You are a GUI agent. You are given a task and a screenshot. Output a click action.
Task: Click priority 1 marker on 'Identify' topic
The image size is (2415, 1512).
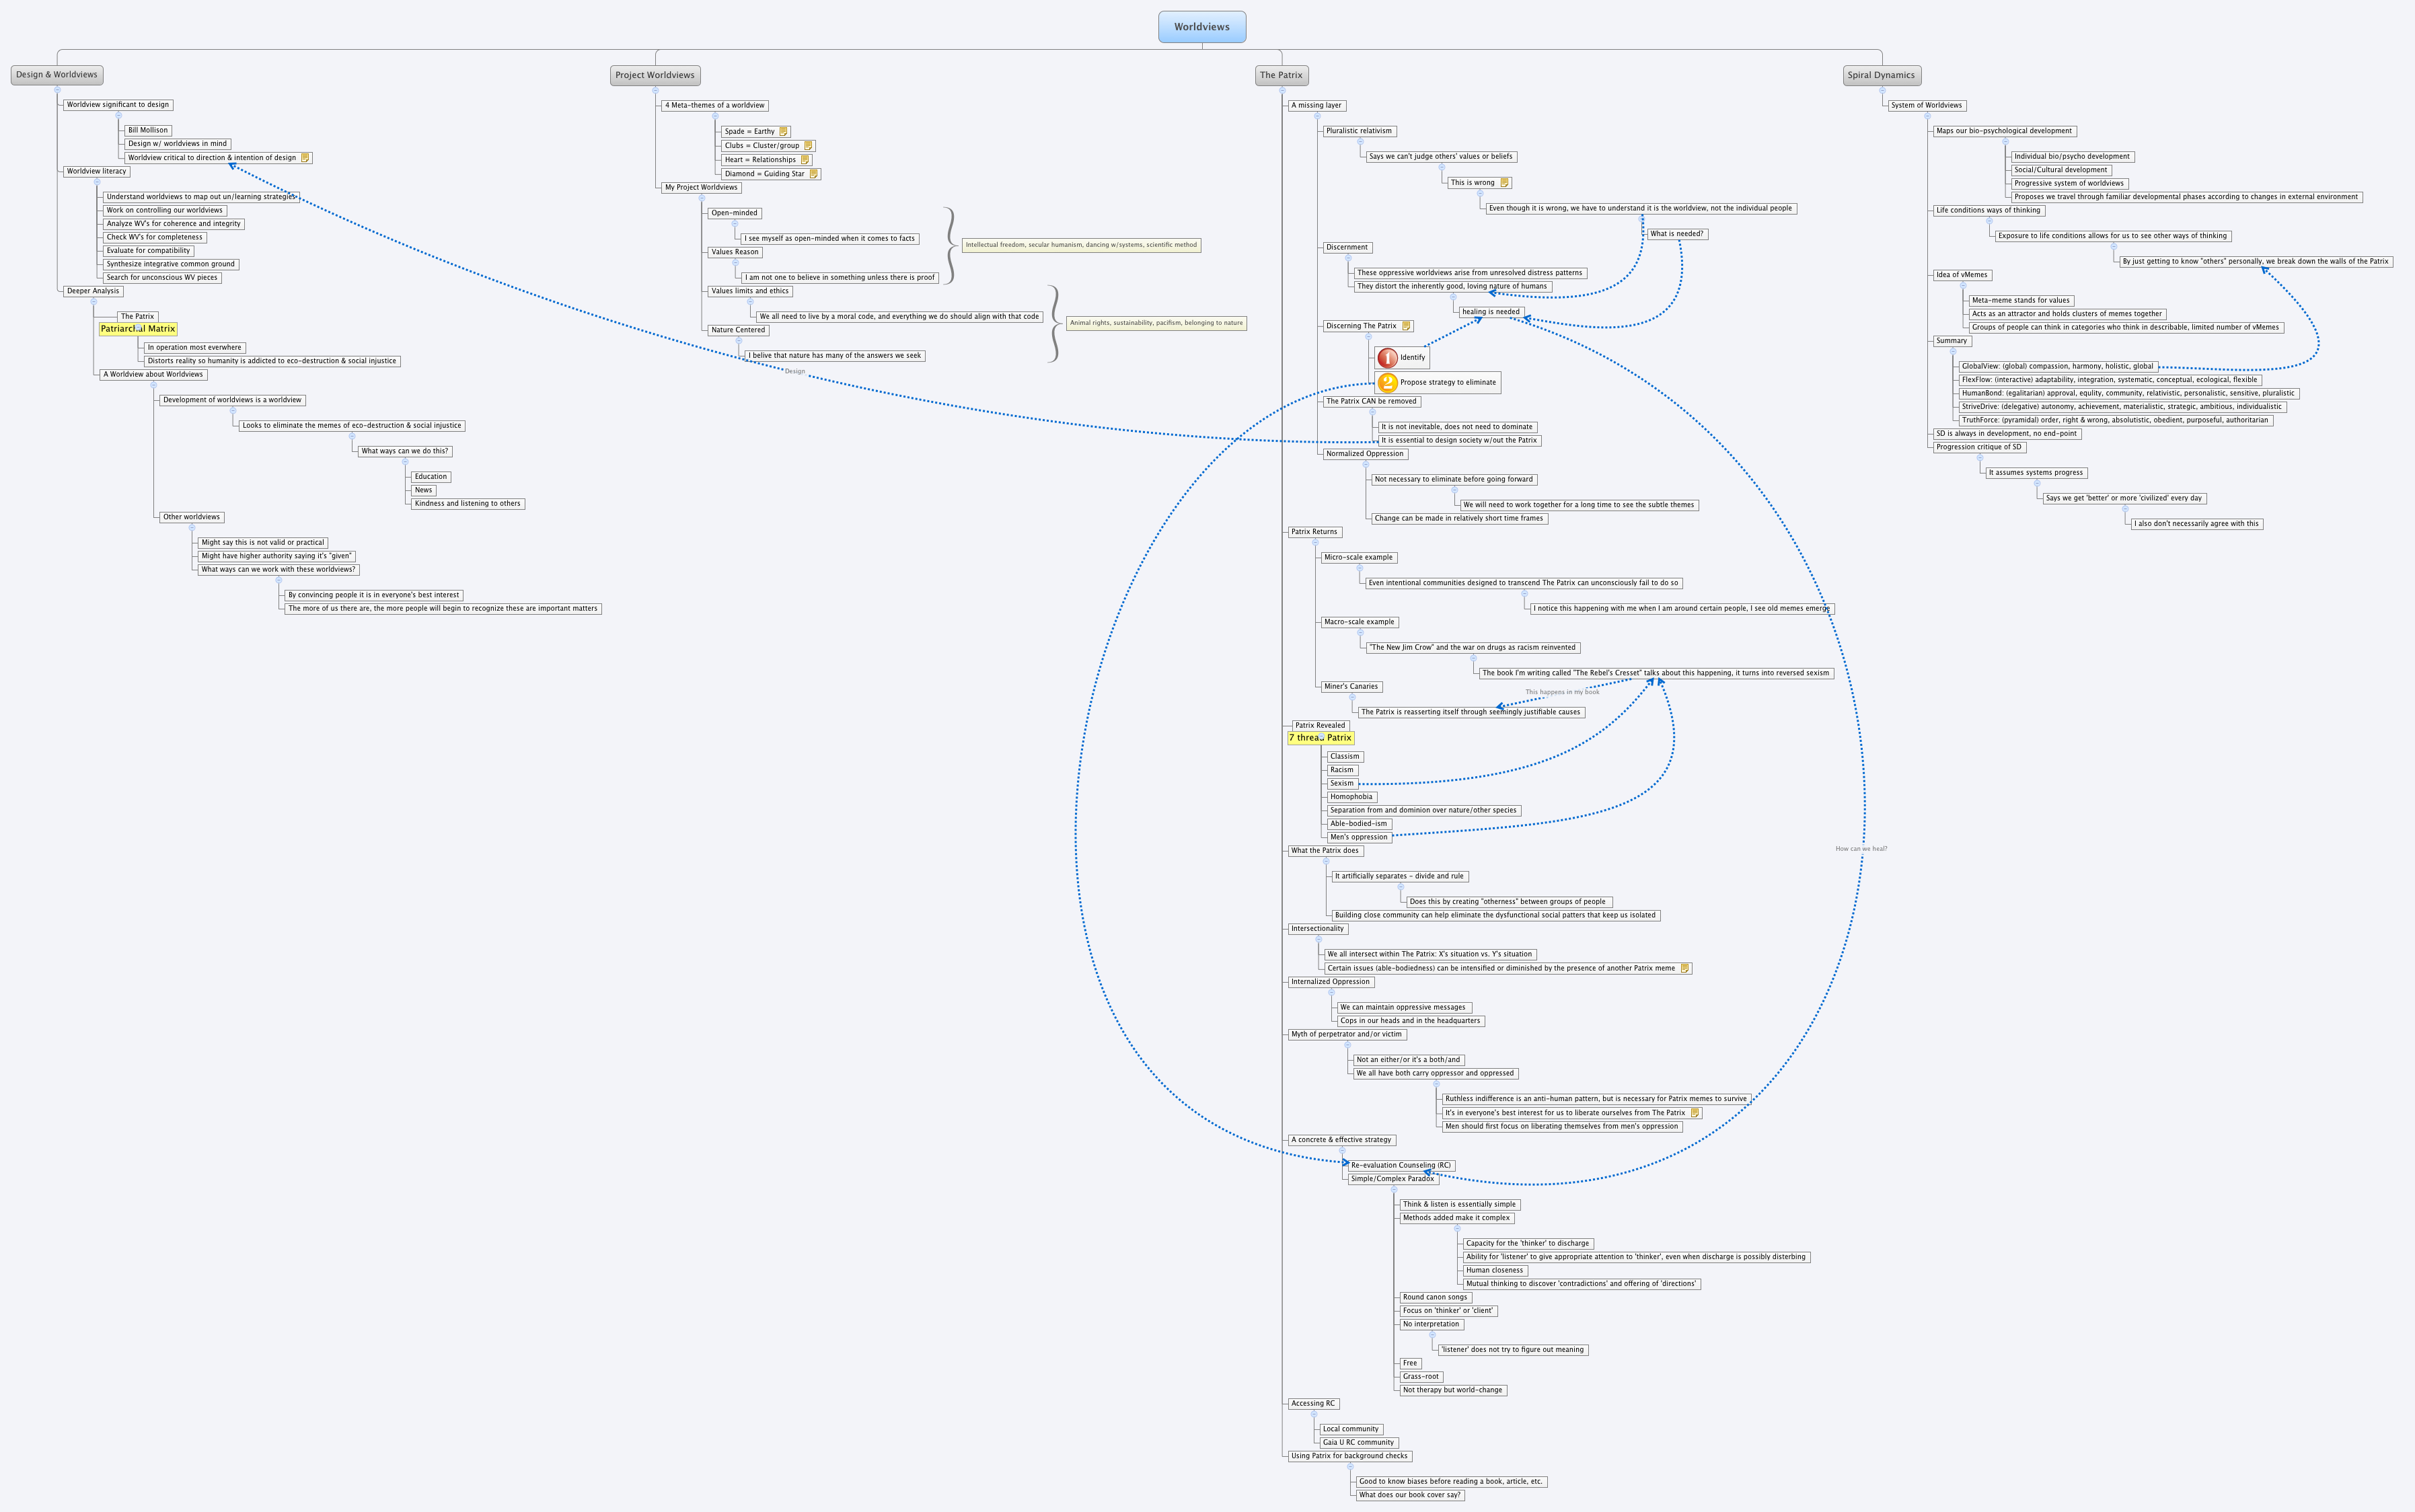point(1387,357)
